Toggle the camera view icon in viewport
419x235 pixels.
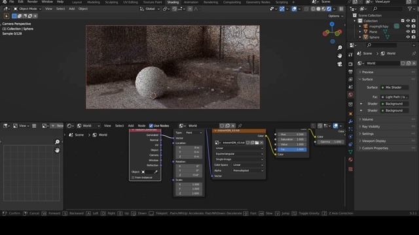pyautogui.click(x=340, y=64)
